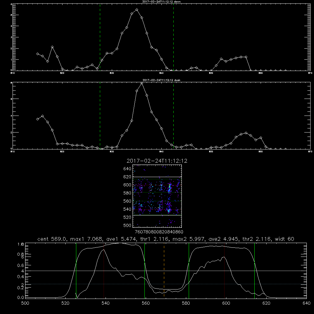Click the 'widt 60' value in stats line
This screenshot has height=314, width=314.
click(x=284, y=239)
